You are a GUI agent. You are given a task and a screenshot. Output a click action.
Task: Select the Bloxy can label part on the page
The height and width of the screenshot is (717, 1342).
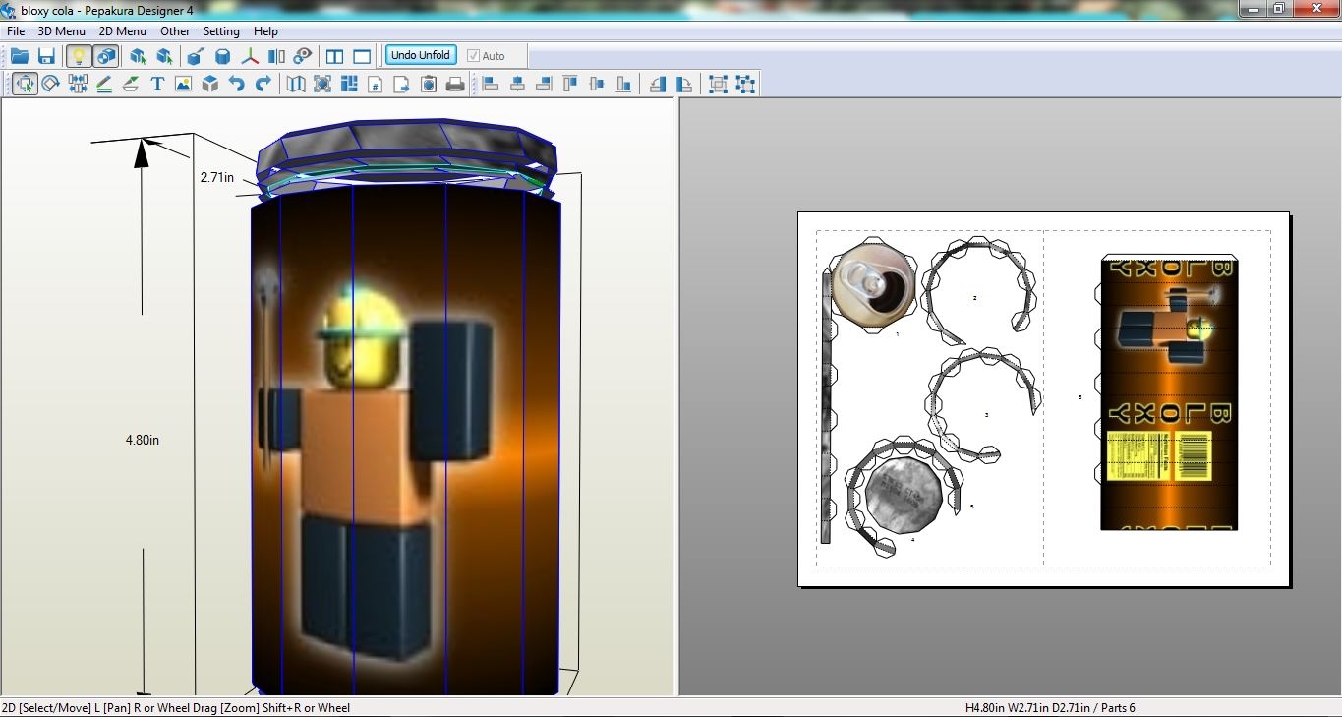click(1168, 393)
